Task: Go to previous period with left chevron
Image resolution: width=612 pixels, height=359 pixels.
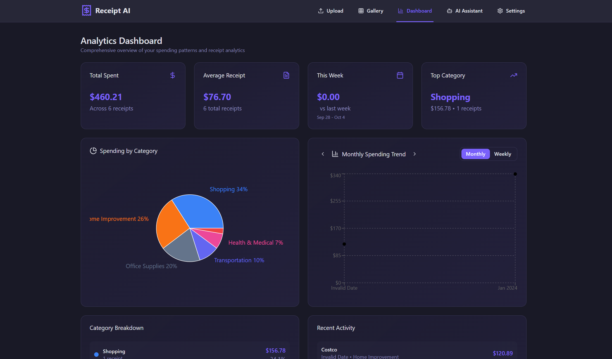Action: click(x=323, y=154)
